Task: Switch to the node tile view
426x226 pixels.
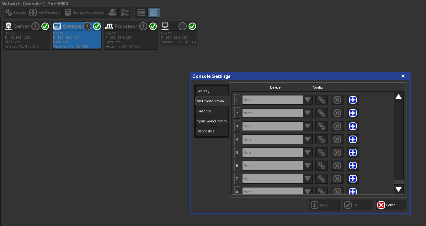Action: (154, 13)
